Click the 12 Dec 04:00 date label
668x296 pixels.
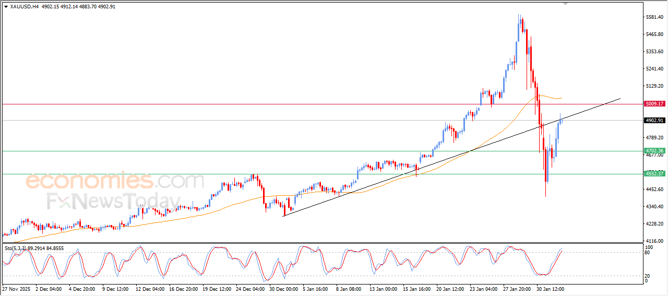coord(150,289)
